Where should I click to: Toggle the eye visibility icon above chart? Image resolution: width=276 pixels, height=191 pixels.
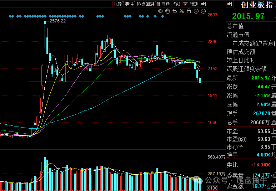(x=160, y=11)
